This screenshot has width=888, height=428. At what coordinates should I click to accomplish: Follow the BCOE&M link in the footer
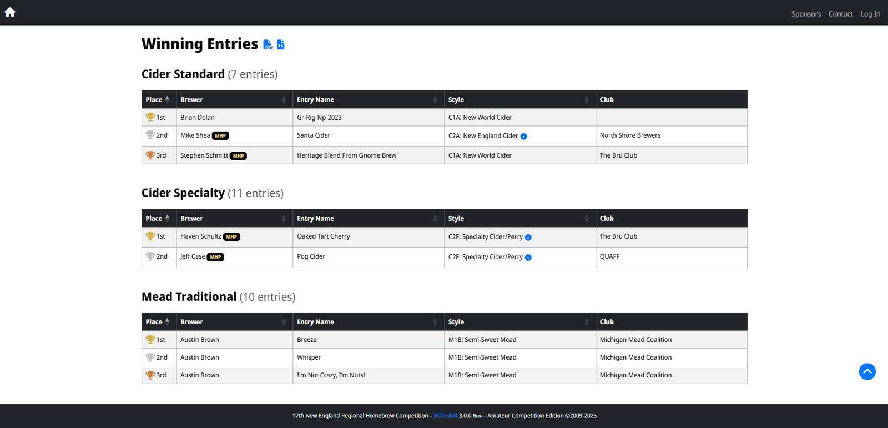pyautogui.click(x=445, y=416)
